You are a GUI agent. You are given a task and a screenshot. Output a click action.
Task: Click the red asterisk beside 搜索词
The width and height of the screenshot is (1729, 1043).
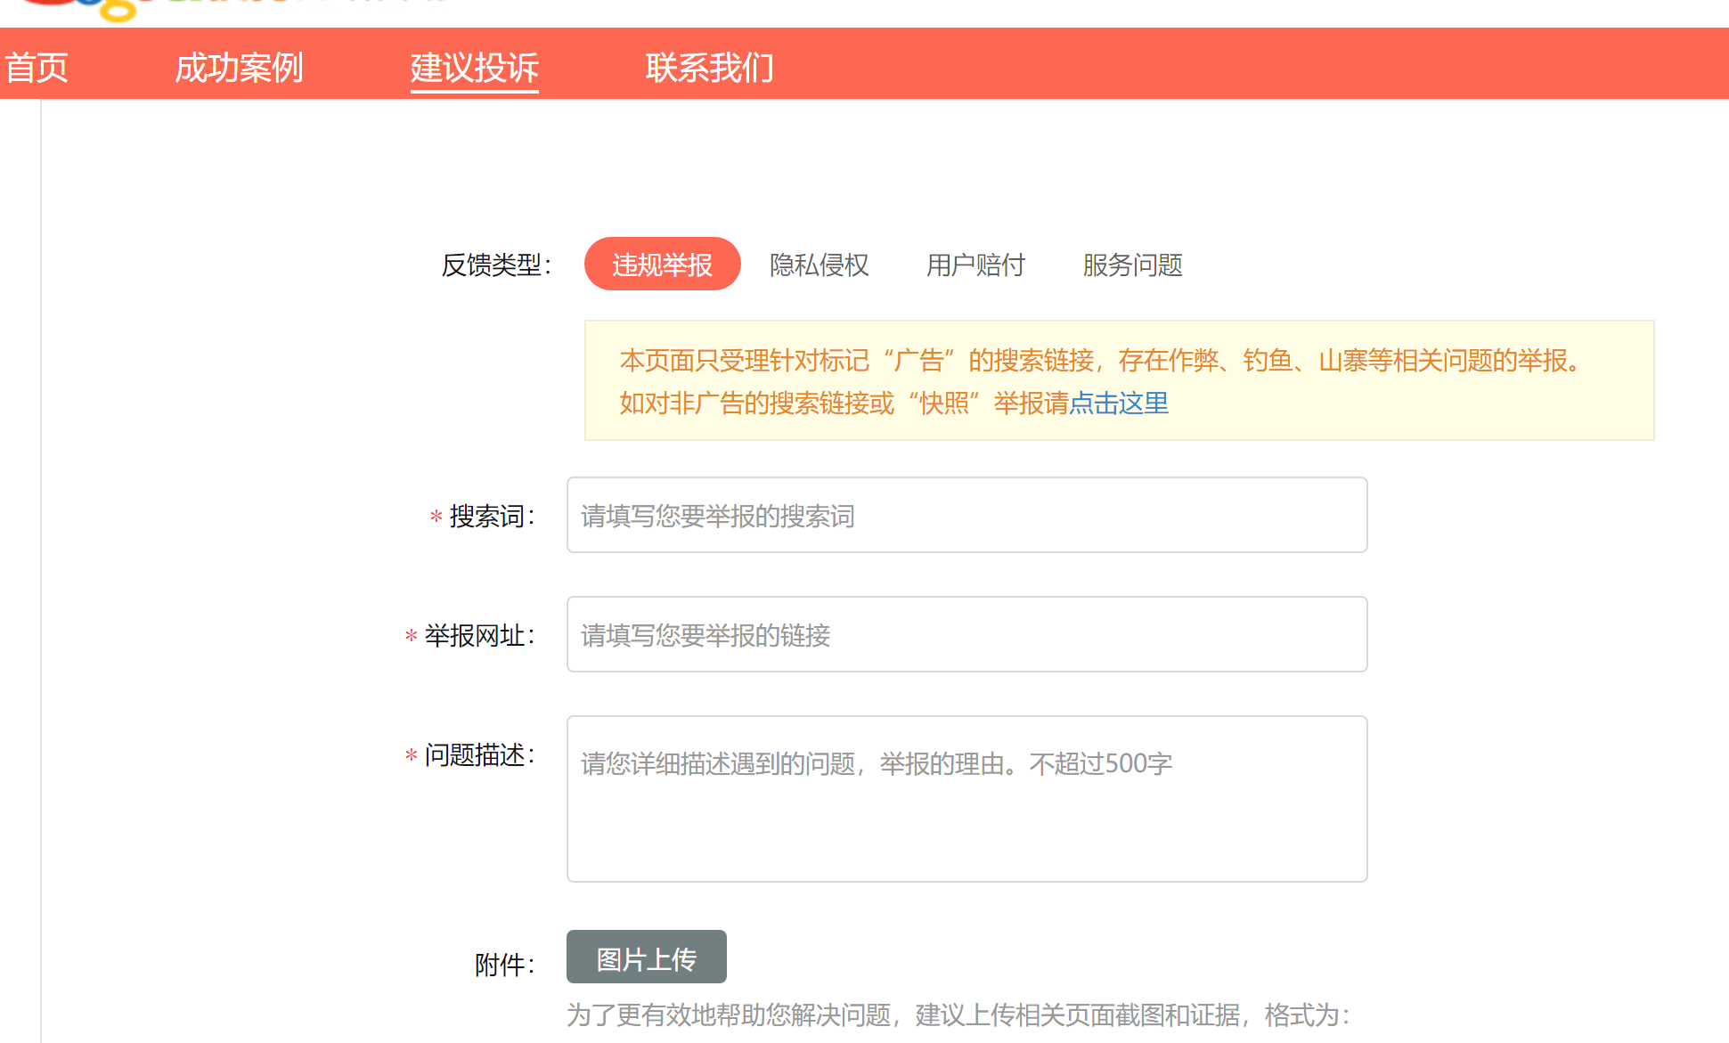pos(434,517)
